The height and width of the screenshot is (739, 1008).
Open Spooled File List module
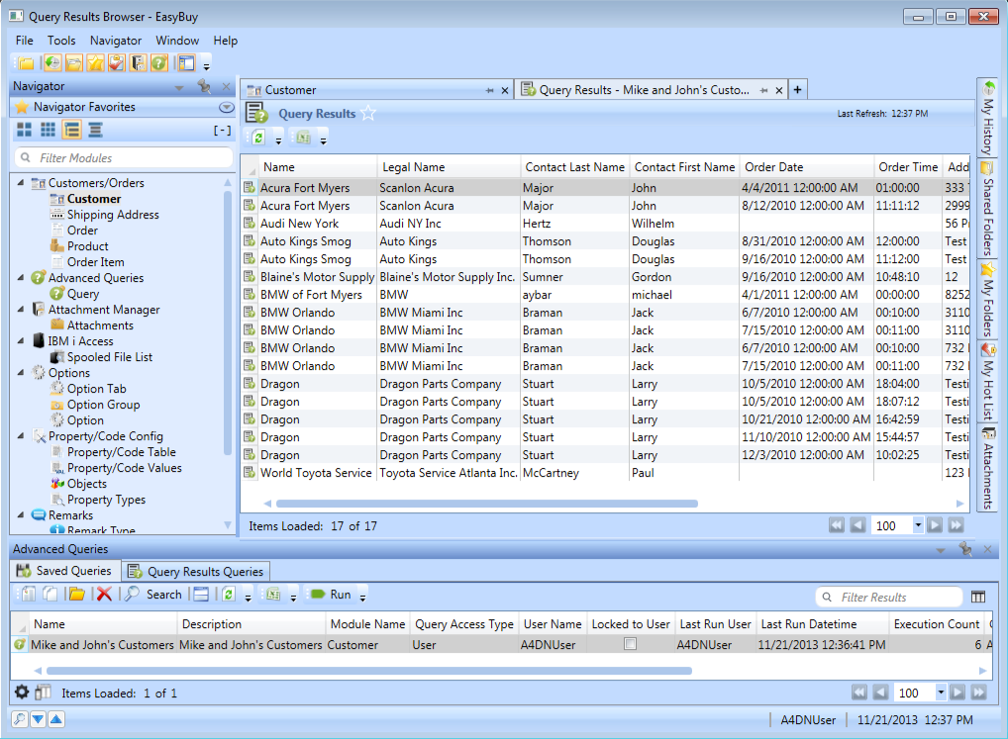(x=110, y=357)
